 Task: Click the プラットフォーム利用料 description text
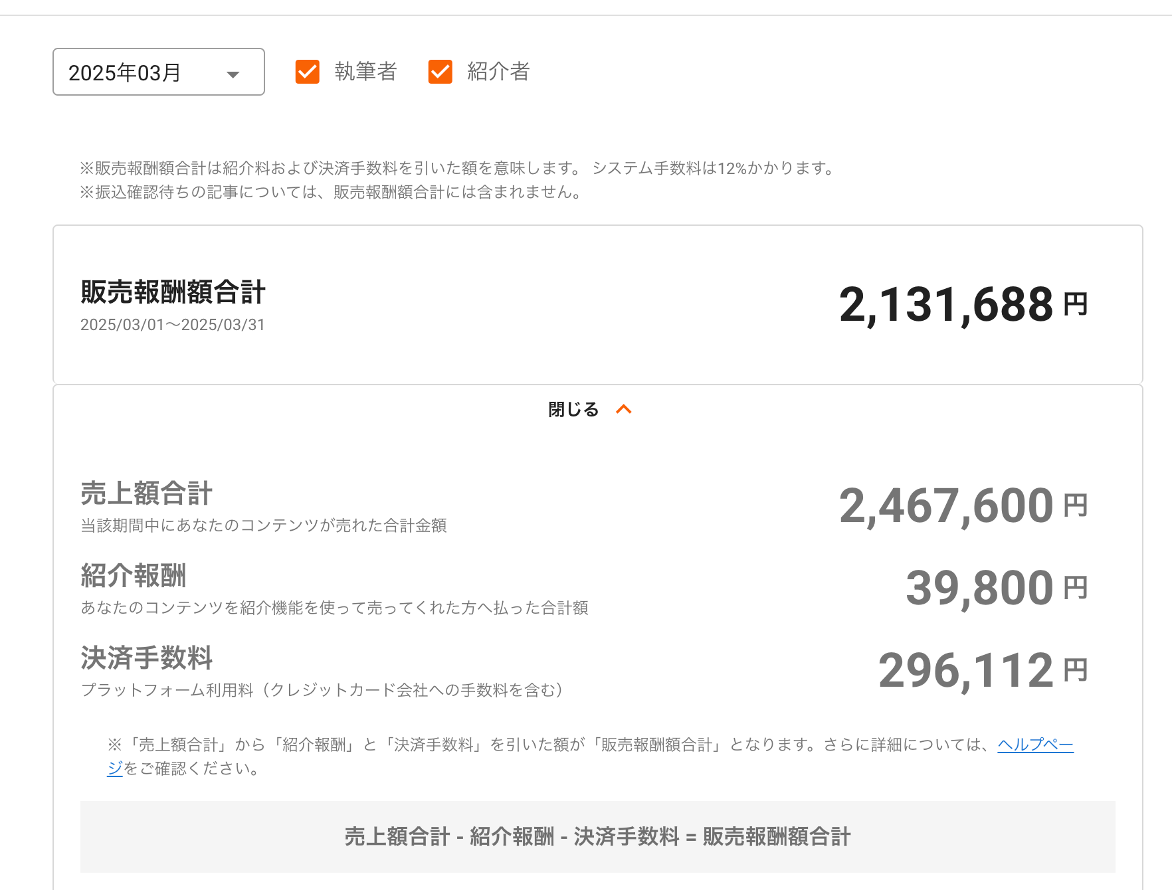[324, 690]
